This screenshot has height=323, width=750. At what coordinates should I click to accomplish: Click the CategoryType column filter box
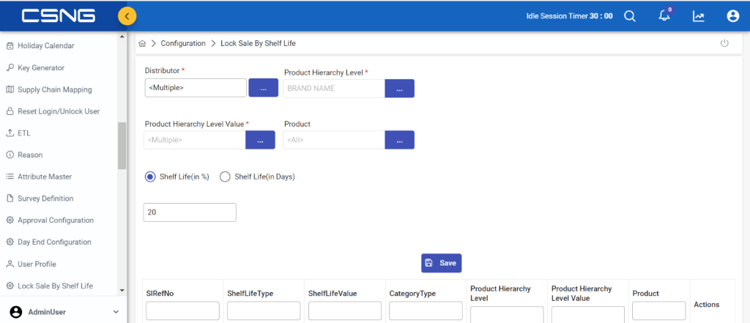[426, 311]
